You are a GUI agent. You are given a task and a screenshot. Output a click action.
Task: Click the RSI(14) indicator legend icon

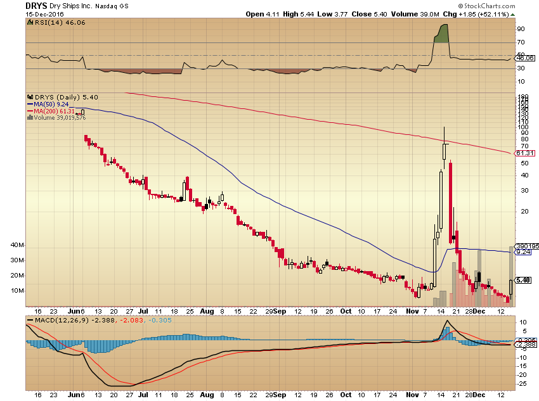[29, 22]
